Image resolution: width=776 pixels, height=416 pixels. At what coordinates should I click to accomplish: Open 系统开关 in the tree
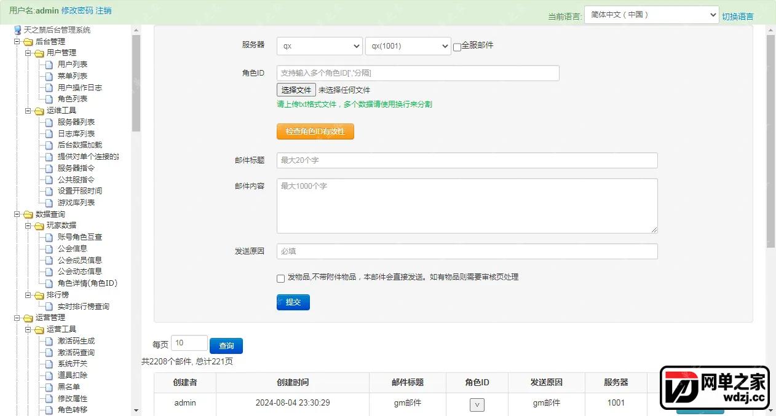point(73,364)
